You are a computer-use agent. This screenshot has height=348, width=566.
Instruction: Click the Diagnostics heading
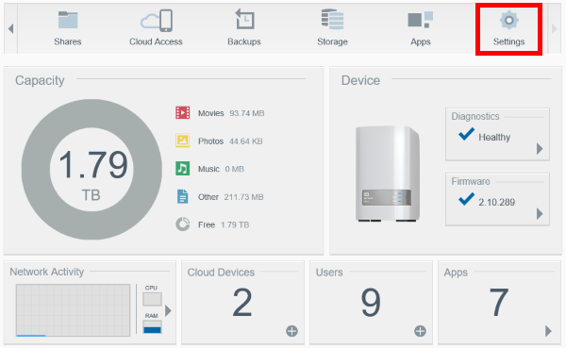(x=475, y=117)
